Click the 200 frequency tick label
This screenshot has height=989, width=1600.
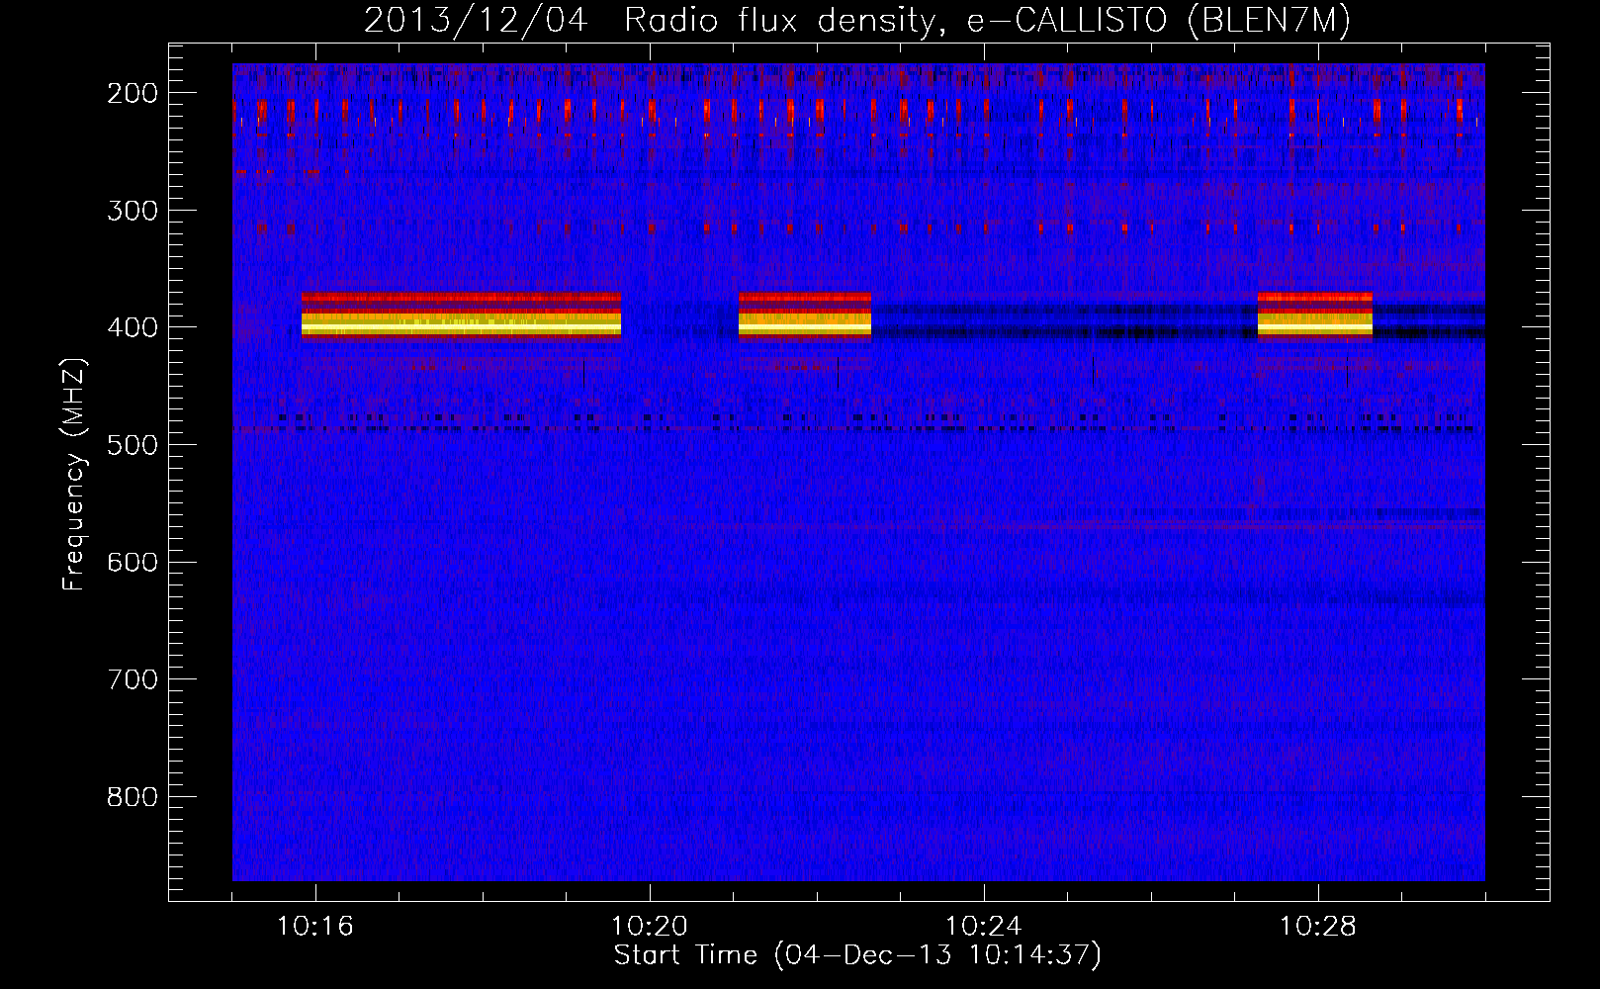[x=133, y=93]
